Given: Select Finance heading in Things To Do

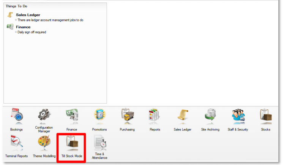Looking at the screenshot, I should pos(23,27).
